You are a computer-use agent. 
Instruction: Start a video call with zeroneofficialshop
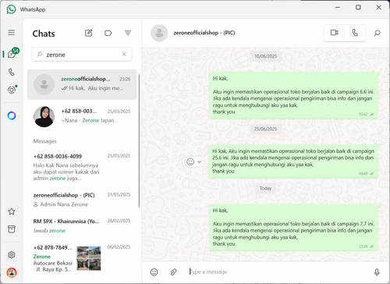335,33
